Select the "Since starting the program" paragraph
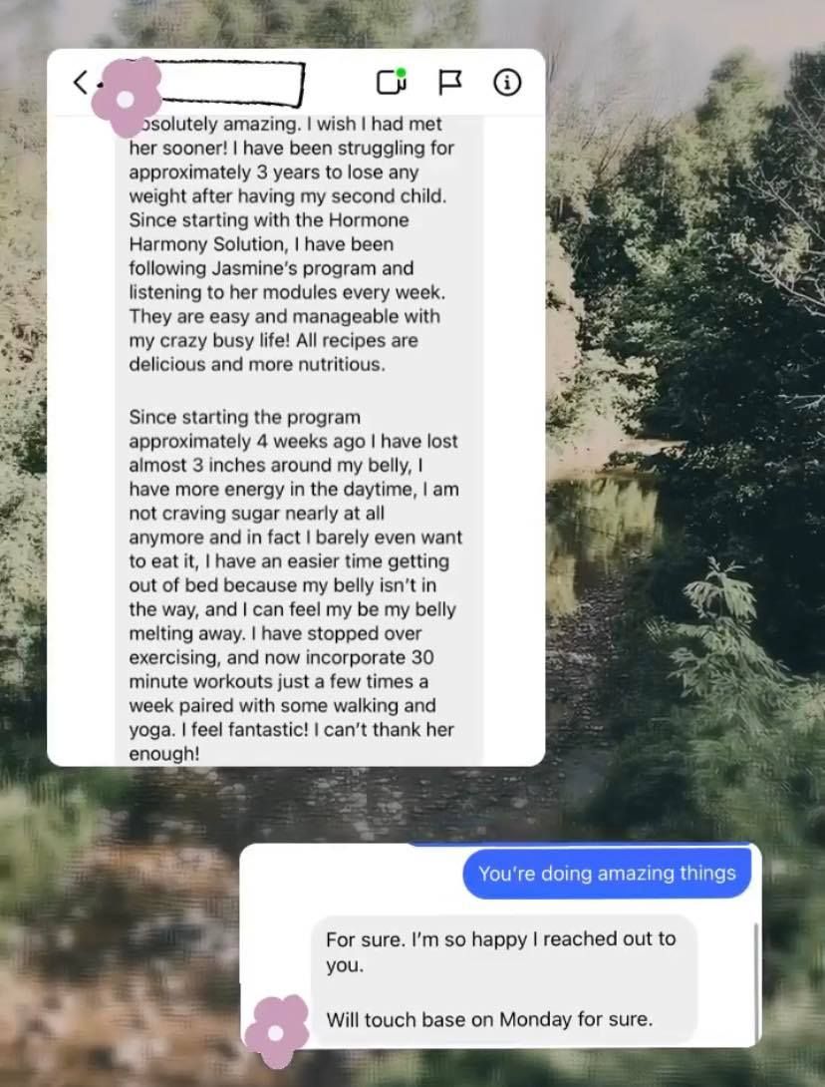Image resolution: width=825 pixels, height=1087 pixels. coord(295,585)
